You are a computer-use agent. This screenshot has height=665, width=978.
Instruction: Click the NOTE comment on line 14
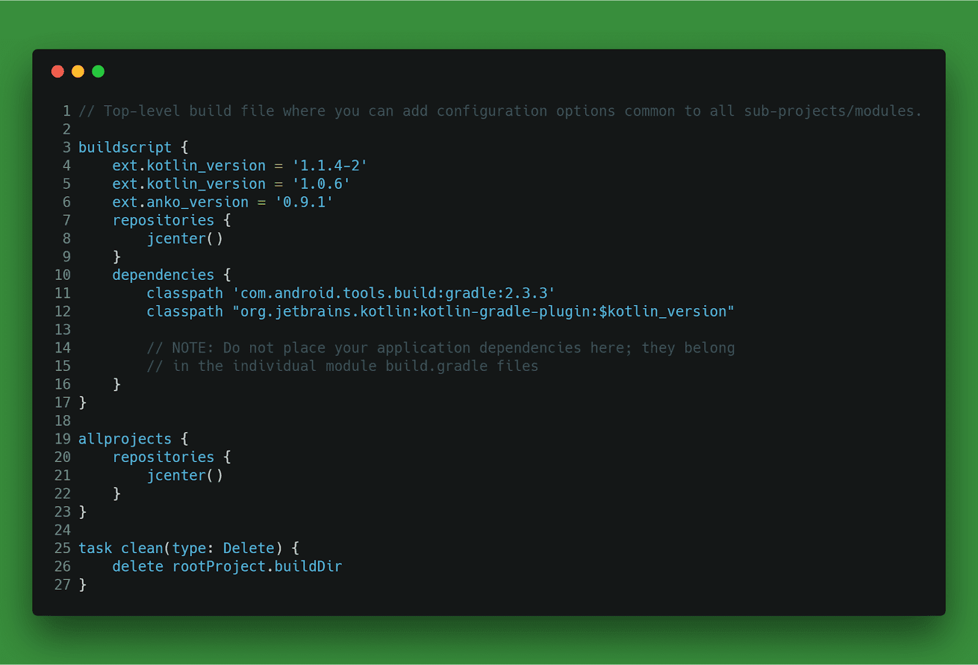pos(441,348)
